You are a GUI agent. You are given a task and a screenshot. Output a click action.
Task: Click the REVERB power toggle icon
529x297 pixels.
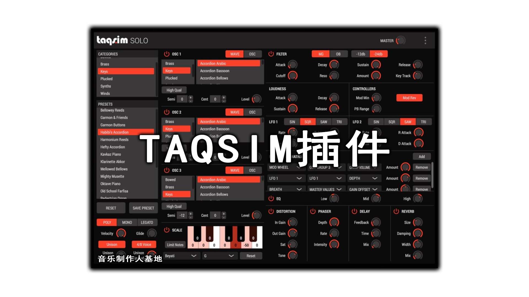(395, 211)
